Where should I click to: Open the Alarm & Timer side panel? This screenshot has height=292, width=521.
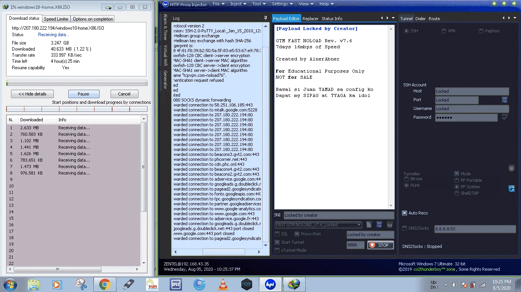[x=166, y=27]
